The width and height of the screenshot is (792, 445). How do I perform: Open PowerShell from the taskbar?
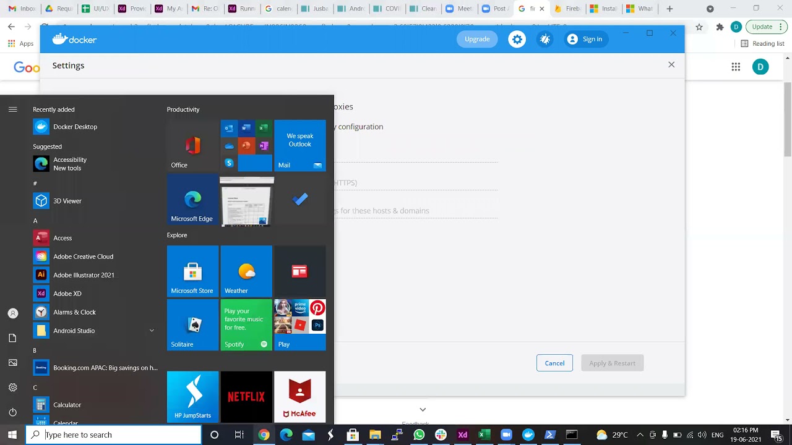tap(549, 435)
